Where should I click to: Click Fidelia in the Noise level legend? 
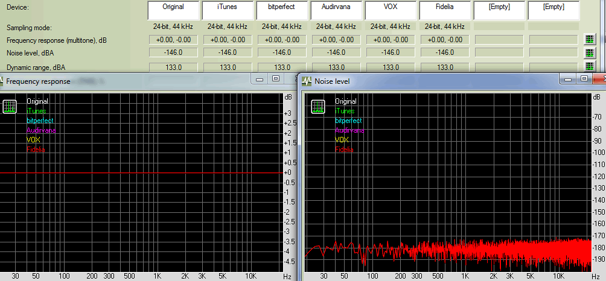tap(344, 150)
